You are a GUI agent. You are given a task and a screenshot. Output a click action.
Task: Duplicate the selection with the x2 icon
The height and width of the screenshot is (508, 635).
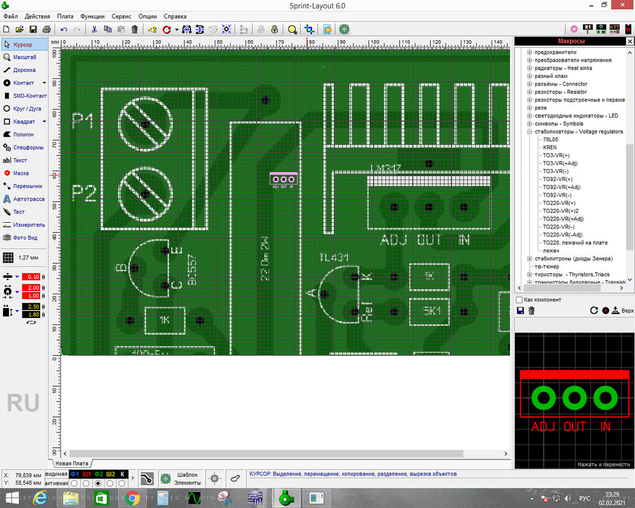point(152,29)
